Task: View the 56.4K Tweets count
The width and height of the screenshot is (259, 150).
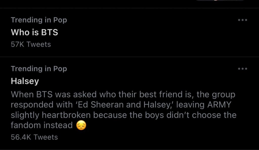Action: pos(34,137)
